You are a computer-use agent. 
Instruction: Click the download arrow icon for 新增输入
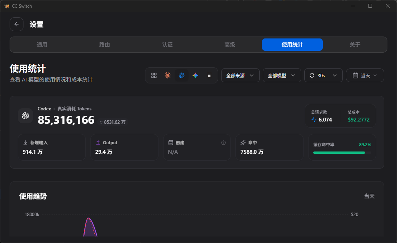click(x=25, y=143)
